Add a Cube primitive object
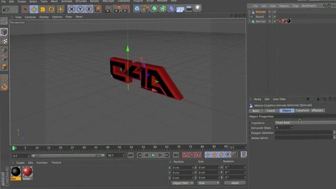This screenshot has width=336, height=189. click(x=137, y=9)
